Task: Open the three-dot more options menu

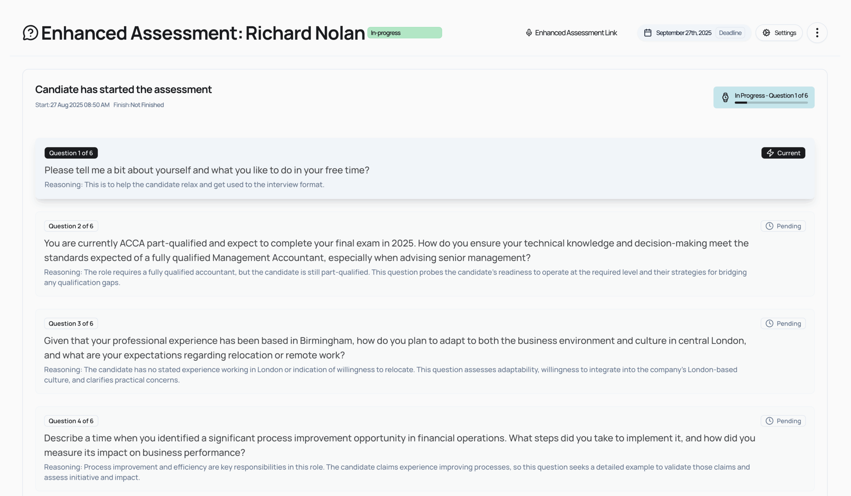Action: [x=817, y=33]
